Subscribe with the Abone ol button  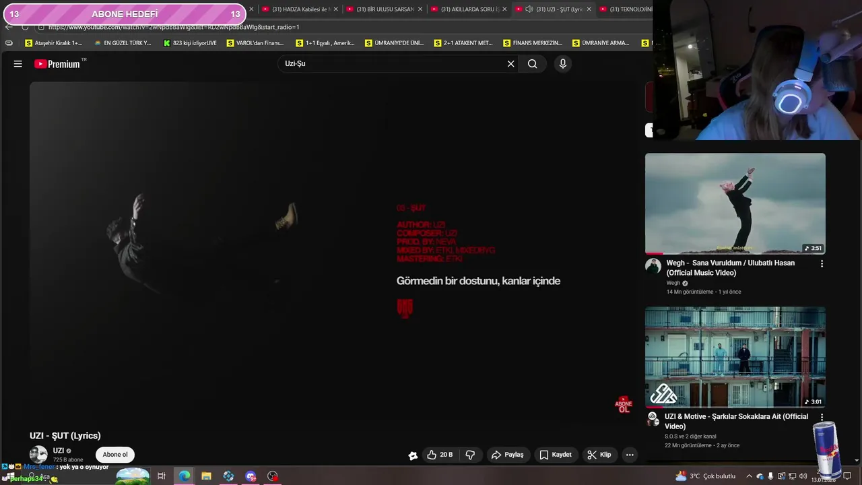pyautogui.click(x=115, y=455)
